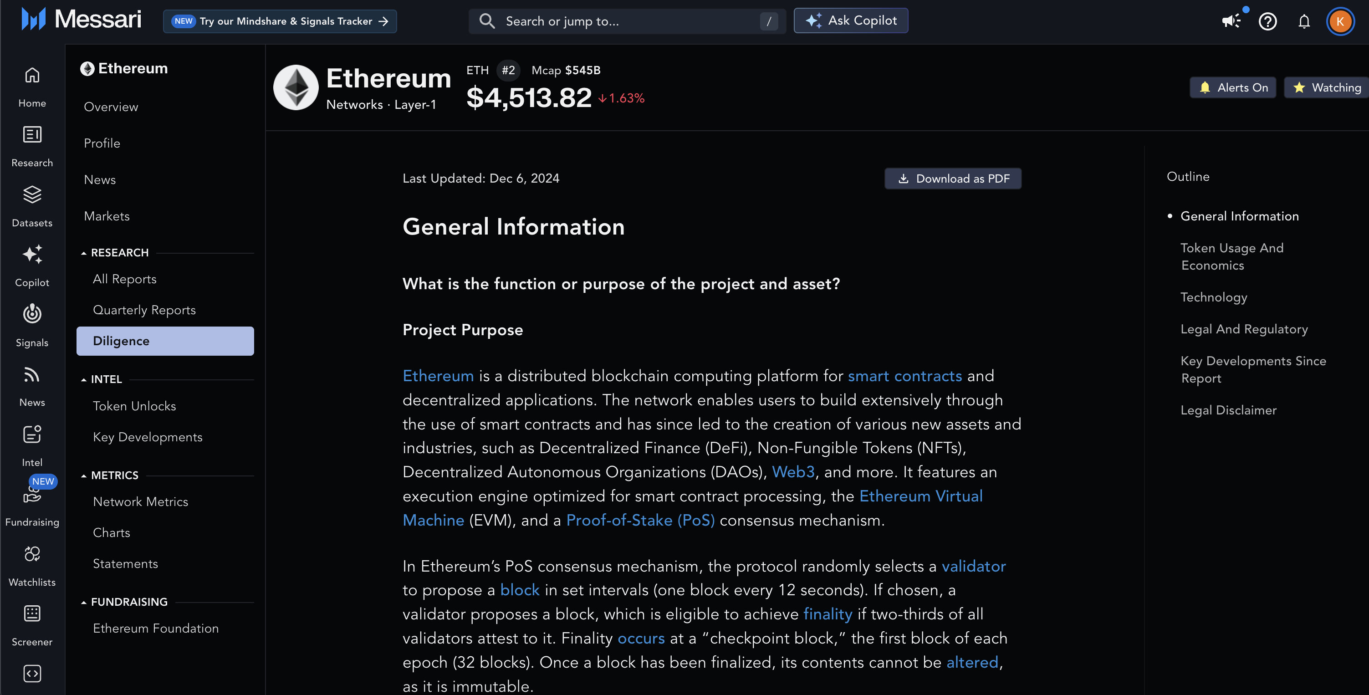This screenshot has width=1369, height=695.
Task: Open the Markets page
Action: 107,216
